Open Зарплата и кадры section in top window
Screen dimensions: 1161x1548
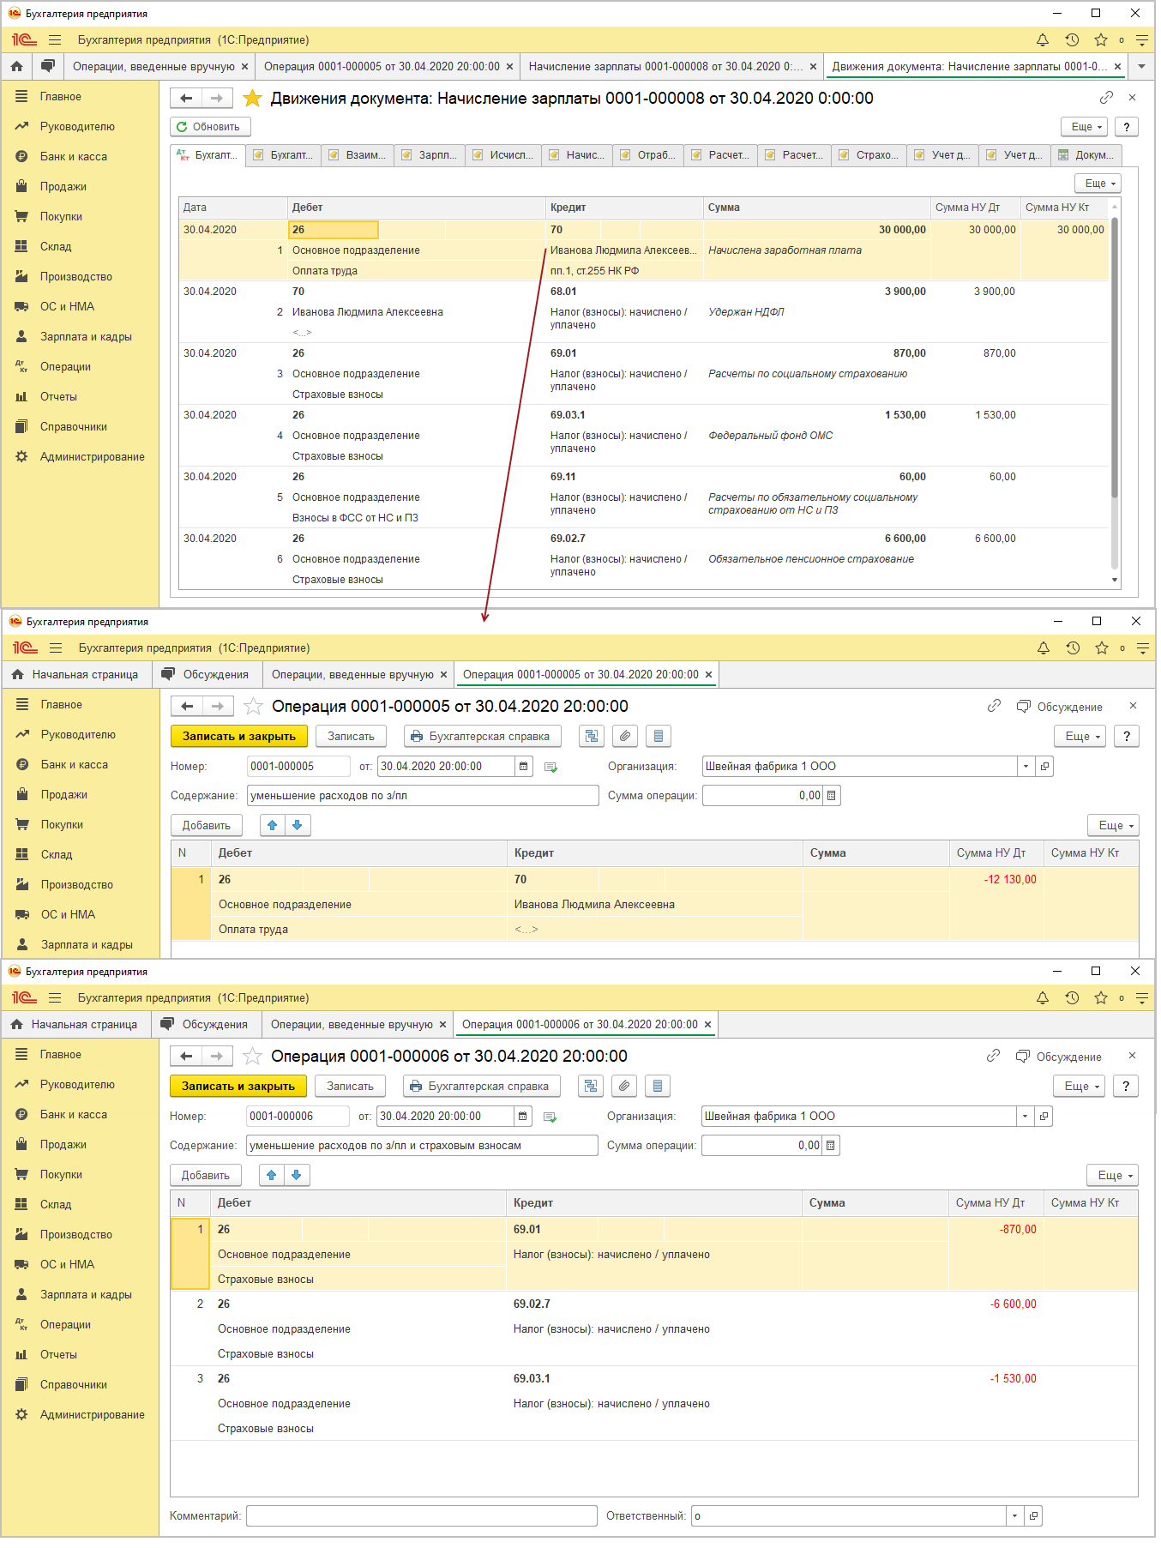86,337
